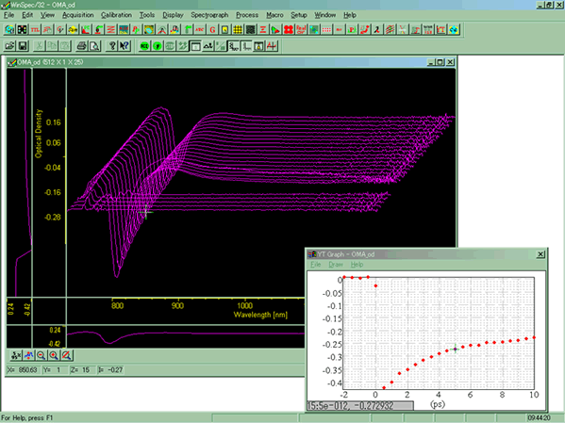565x423 pixels.
Task: Open the Acquisition menu
Action: coord(78,15)
